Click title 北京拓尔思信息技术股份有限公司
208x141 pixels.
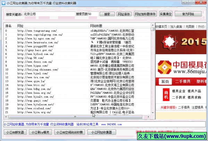click(112, 77)
